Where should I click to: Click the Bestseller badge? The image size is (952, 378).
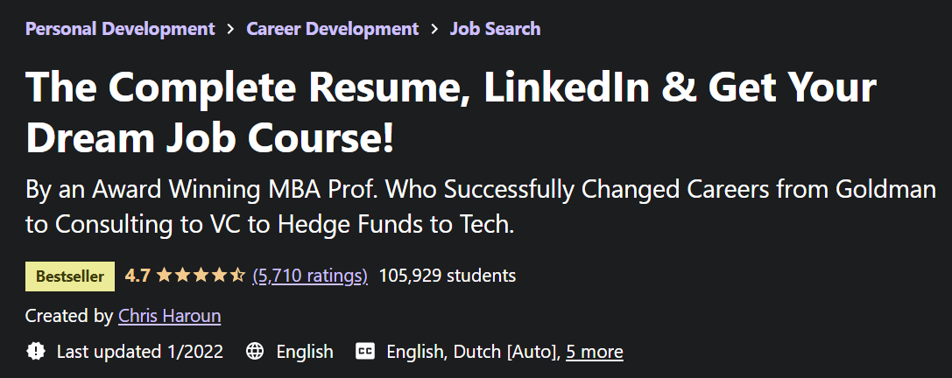pyautogui.click(x=70, y=276)
